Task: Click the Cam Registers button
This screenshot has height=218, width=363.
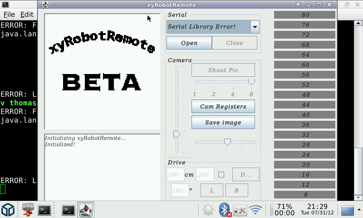Action: click(x=223, y=106)
